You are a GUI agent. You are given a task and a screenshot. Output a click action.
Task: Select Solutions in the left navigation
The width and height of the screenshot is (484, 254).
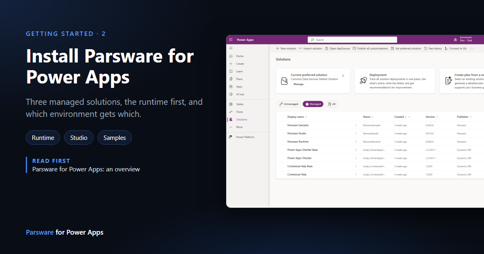coord(238,119)
